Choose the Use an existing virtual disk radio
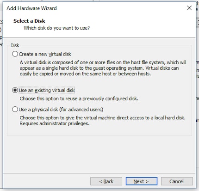199x191 pixels. 15,90
